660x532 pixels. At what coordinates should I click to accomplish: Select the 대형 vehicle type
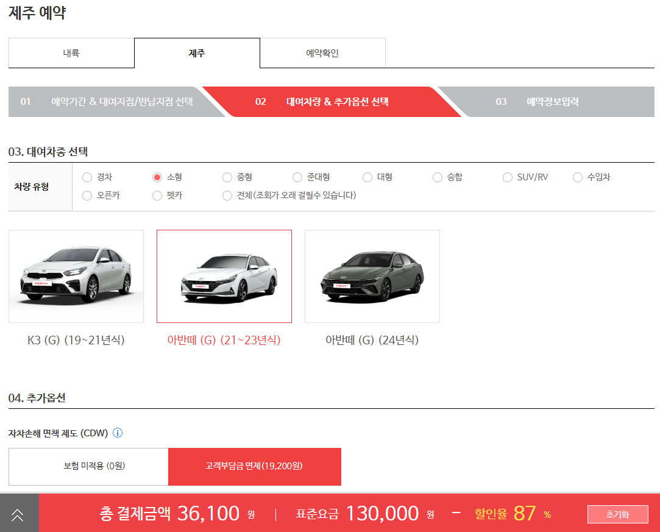pos(367,177)
